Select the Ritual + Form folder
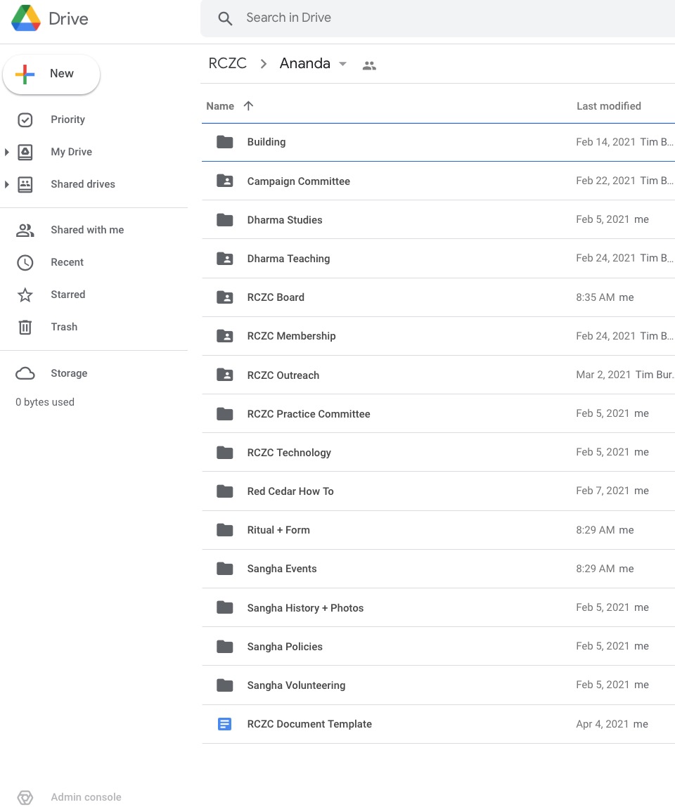675x807 pixels. (x=438, y=530)
